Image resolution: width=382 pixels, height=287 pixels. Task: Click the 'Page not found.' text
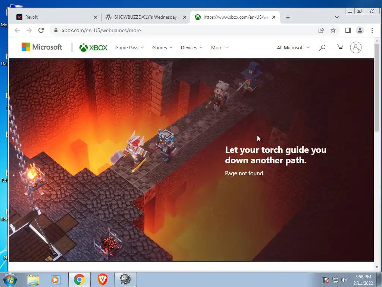point(245,173)
